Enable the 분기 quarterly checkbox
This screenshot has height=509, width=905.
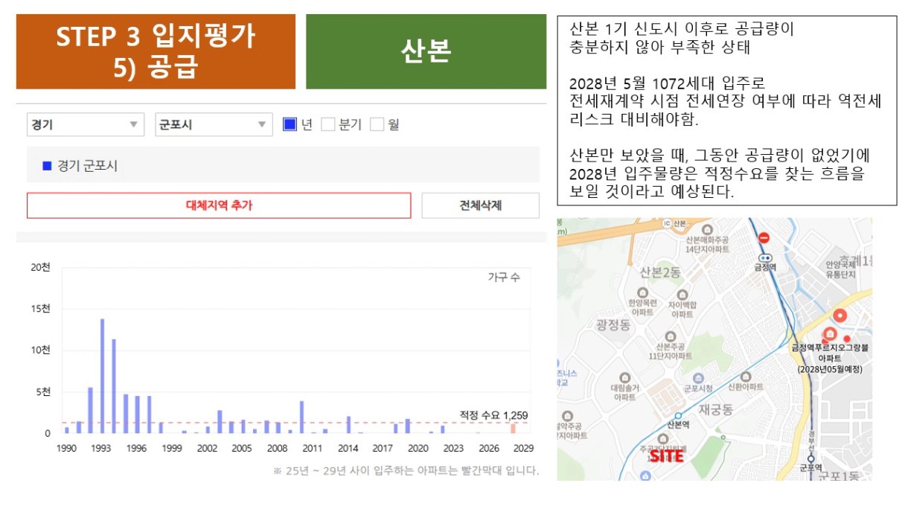[x=328, y=124]
